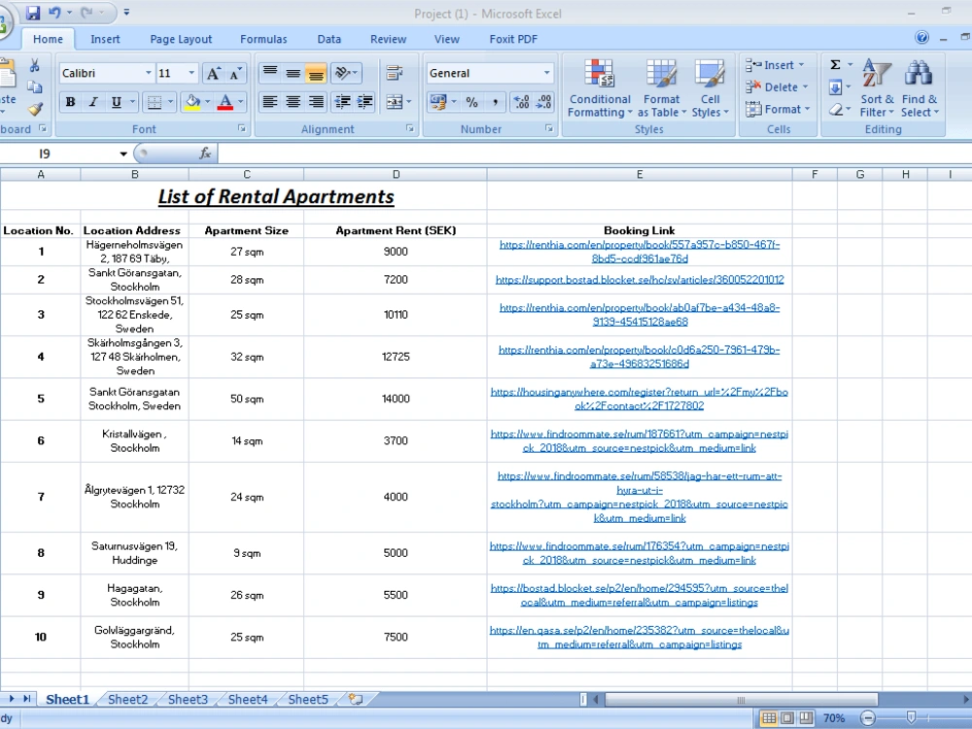Click the Undo icon

[54, 12]
